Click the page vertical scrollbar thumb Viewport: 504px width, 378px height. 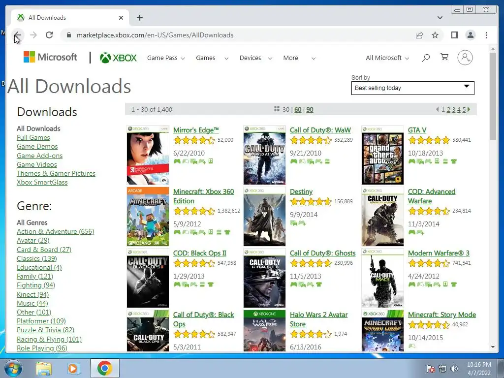[493, 96]
